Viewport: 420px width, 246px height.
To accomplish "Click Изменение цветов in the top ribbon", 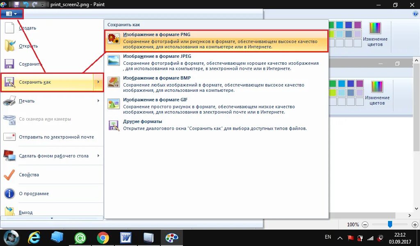I will [x=375, y=35].
